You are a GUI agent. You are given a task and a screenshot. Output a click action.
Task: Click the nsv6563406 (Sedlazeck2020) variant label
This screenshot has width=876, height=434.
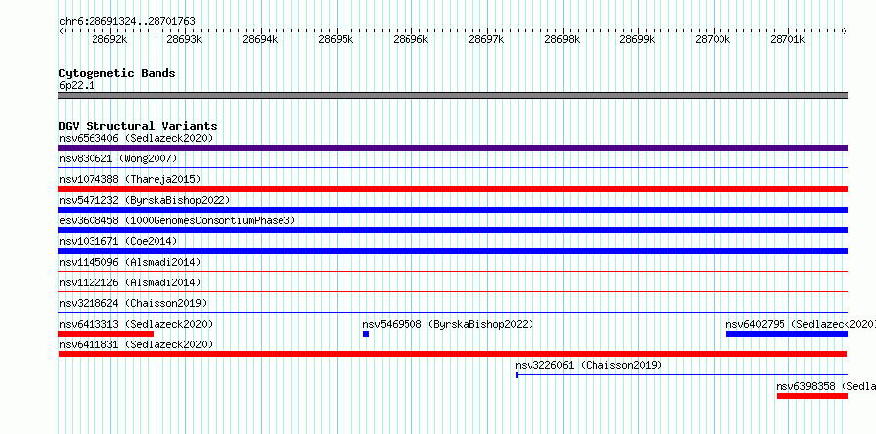[x=136, y=138]
